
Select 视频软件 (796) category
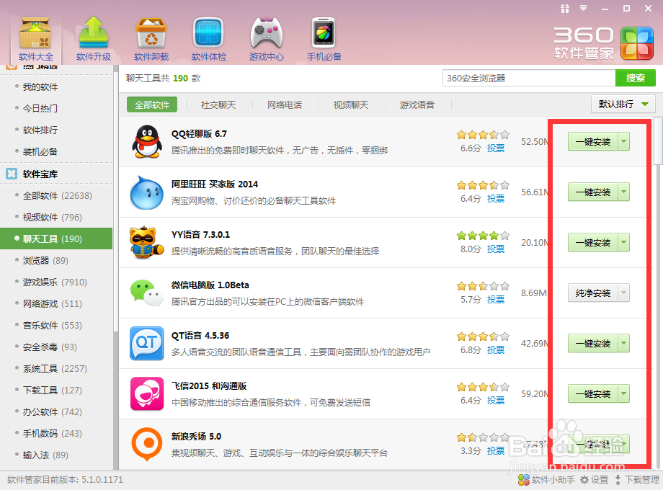(52, 217)
